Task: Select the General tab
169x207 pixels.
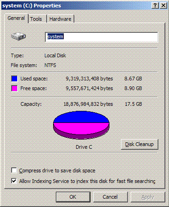Action: click(x=16, y=18)
